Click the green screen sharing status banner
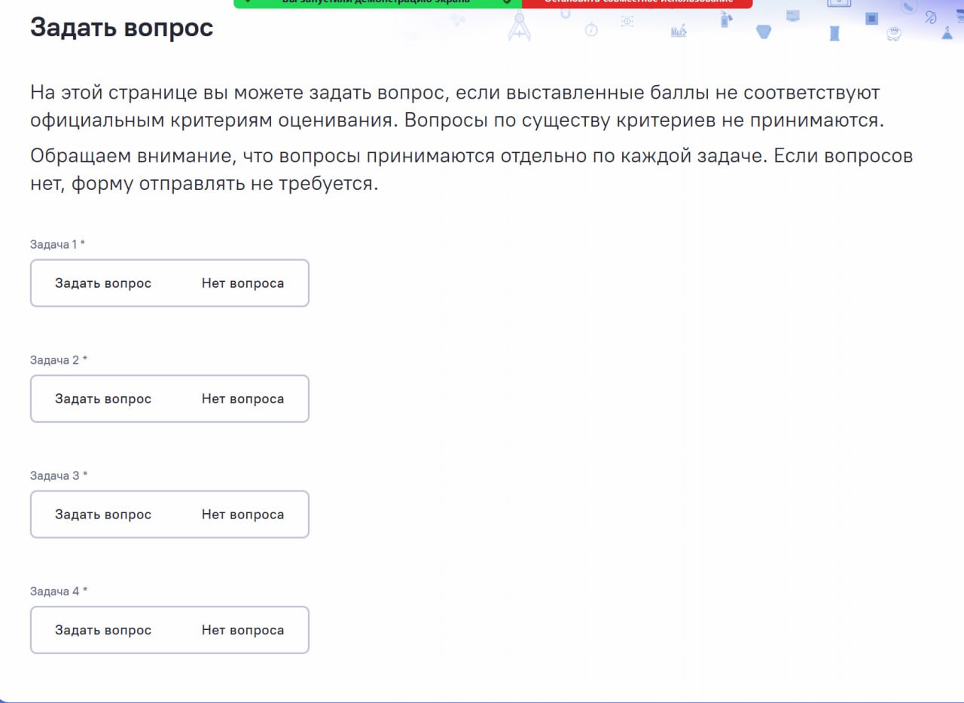This screenshot has height=703, width=964. pos(377,2)
